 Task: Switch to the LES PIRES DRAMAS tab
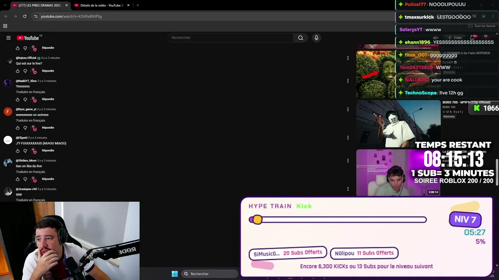[39, 5]
